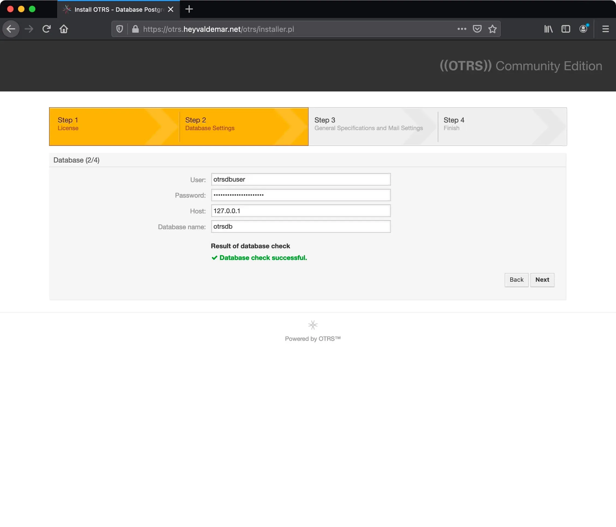Bookmark this page with star

pyautogui.click(x=493, y=29)
